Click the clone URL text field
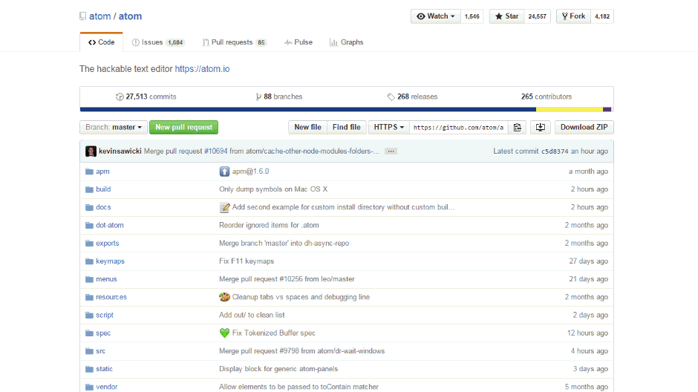 coord(458,127)
